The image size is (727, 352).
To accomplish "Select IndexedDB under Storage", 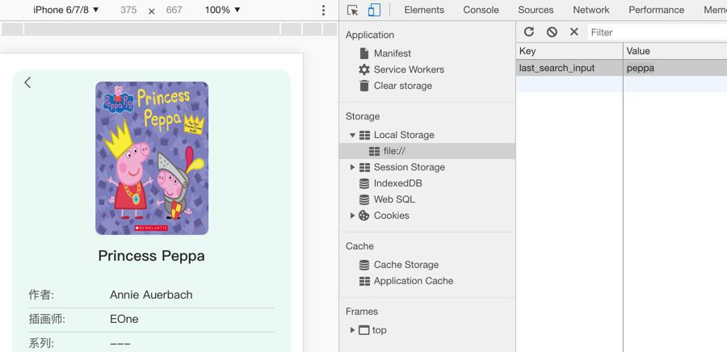I will (397, 183).
